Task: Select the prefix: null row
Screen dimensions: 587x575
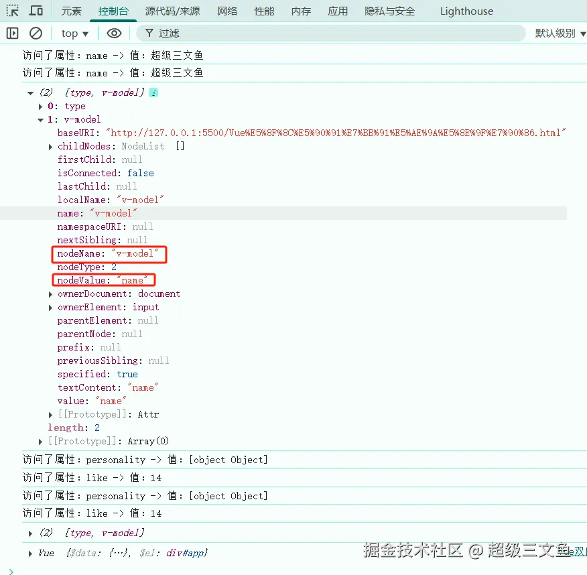Action: (x=89, y=347)
